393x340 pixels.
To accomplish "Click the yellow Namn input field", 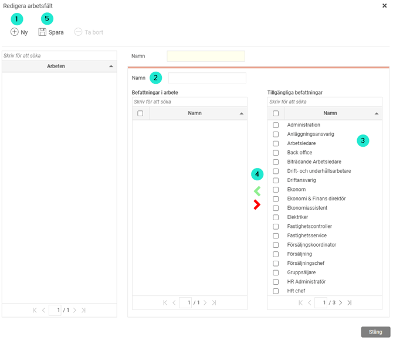I will [x=205, y=56].
